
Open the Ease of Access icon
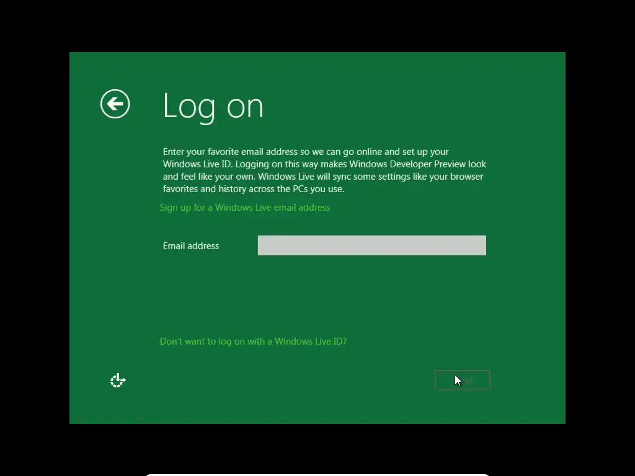[x=118, y=381]
